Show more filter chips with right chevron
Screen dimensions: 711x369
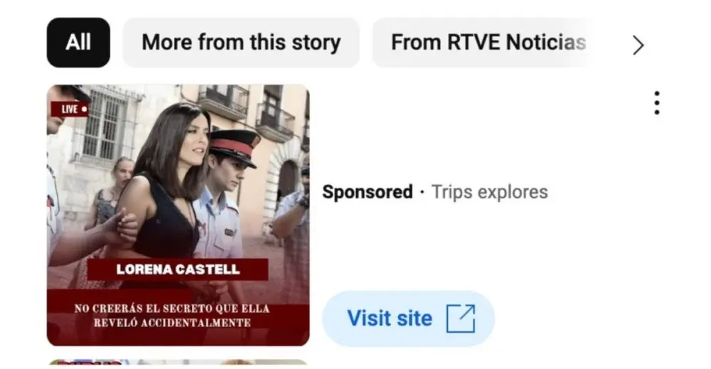pyautogui.click(x=638, y=45)
